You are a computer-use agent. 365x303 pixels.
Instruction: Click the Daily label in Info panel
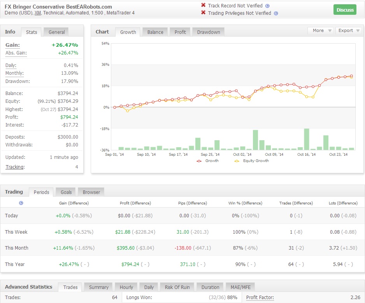11,65
